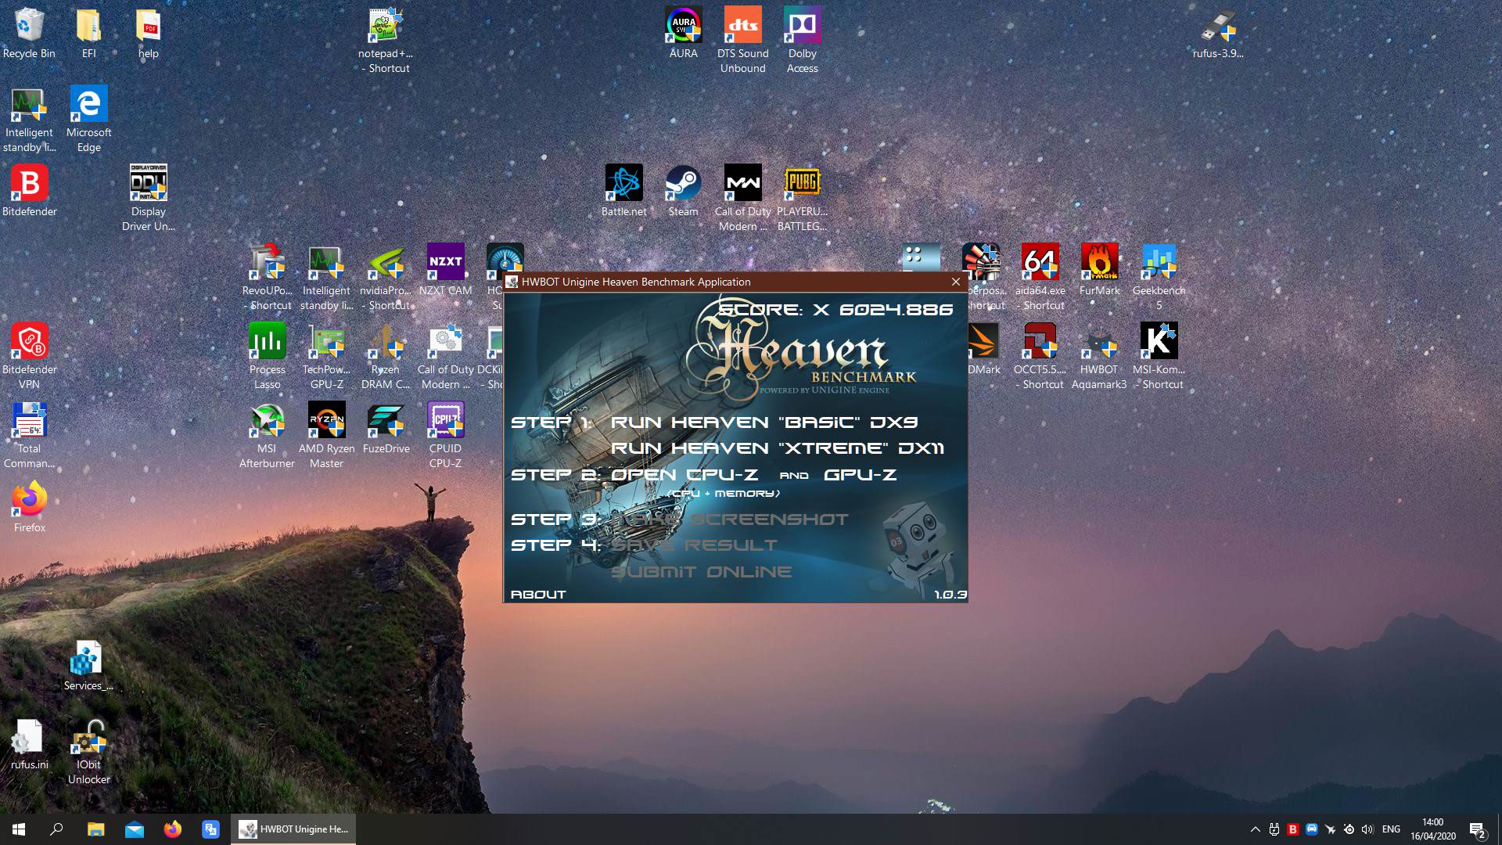Screen dimensions: 1502x845
Task: Run Heaven "Basic" DX9 benchmark
Action: tap(764, 422)
